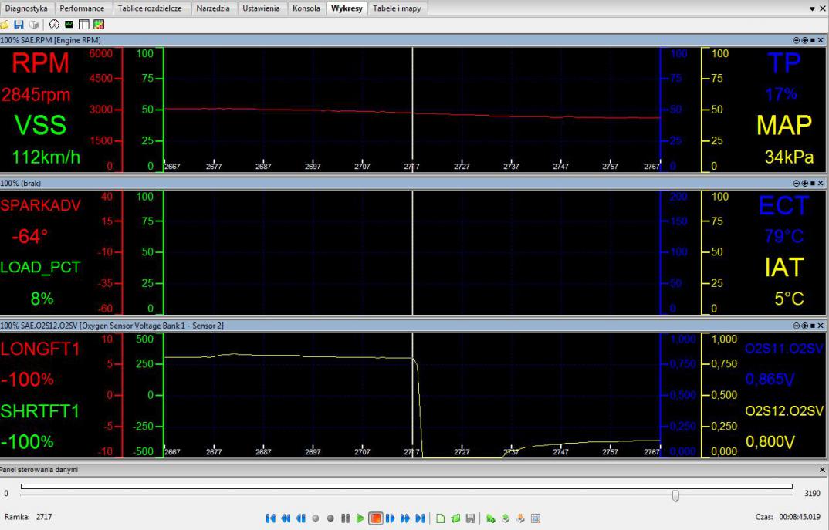Viewport: 829px width, 530px height.
Task: Open the Tabele i mapy tab
Action: [x=397, y=8]
